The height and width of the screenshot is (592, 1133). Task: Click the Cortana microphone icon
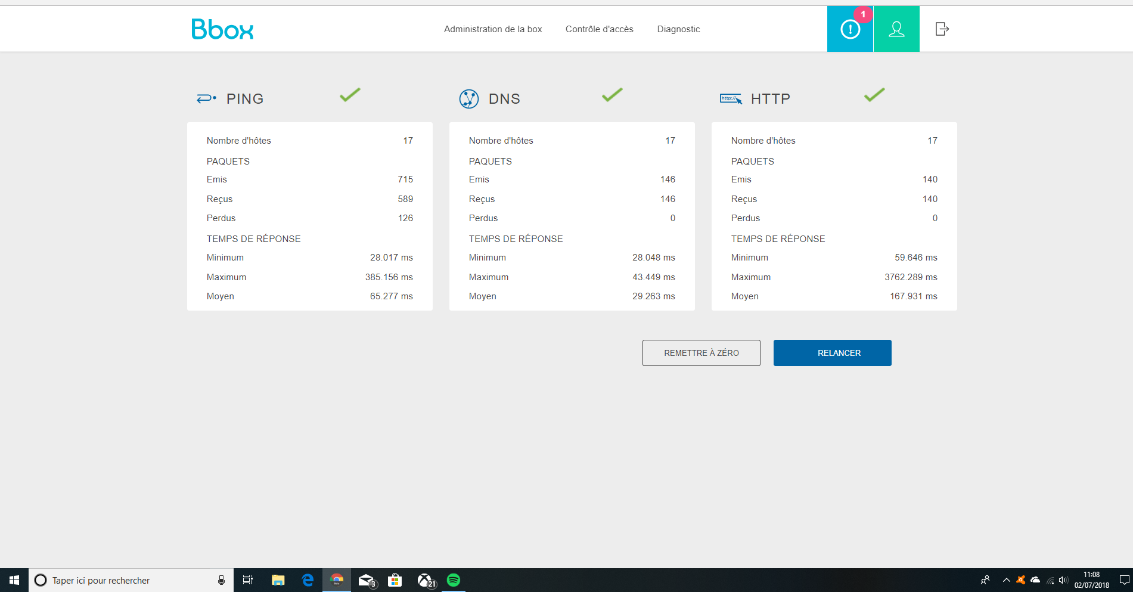(221, 580)
